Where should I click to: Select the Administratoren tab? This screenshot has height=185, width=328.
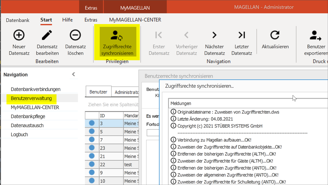(x=125, y=92)
